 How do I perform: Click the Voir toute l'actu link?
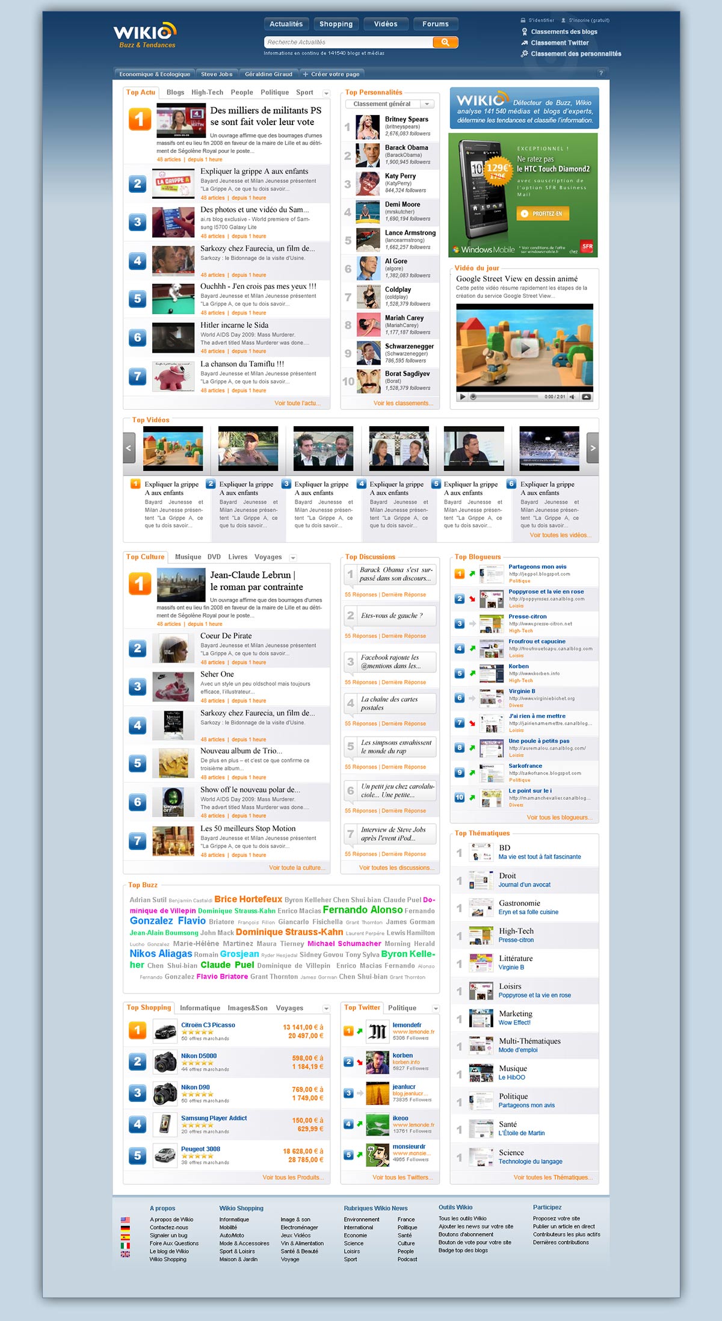tap(298, 403)
